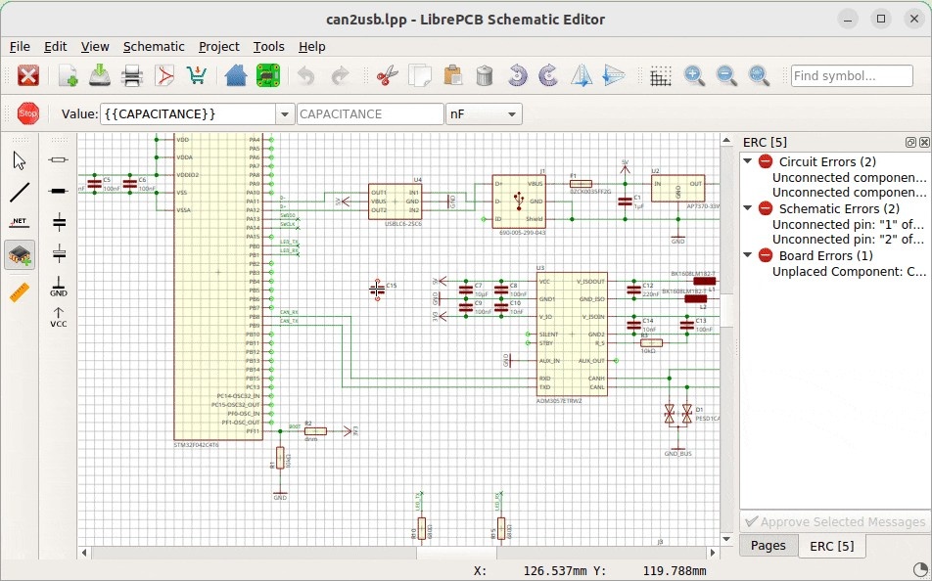Open the Value dropdown

284,113
